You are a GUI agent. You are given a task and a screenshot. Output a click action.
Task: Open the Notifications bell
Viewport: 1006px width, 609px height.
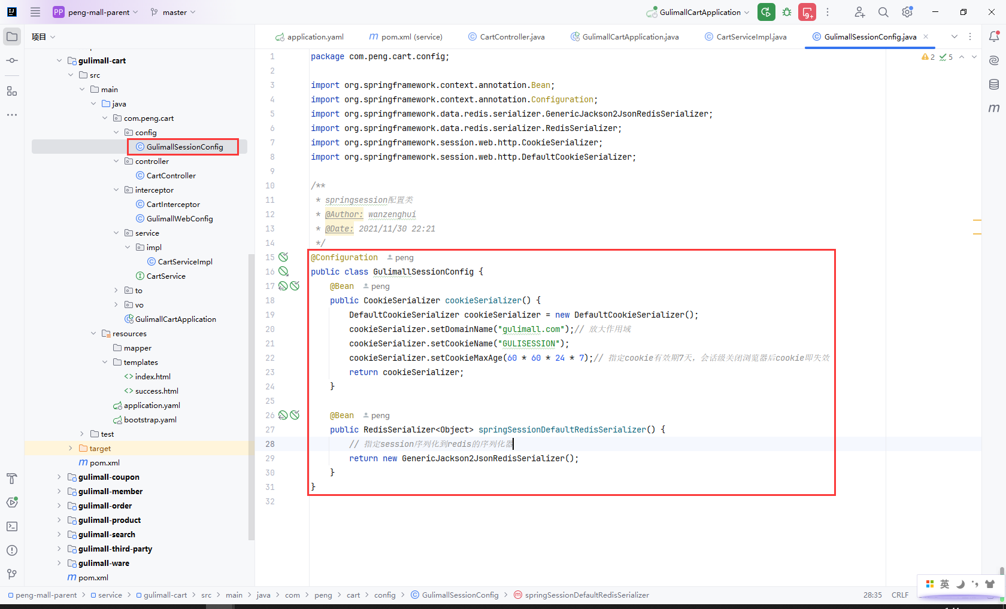coord(994,36)
